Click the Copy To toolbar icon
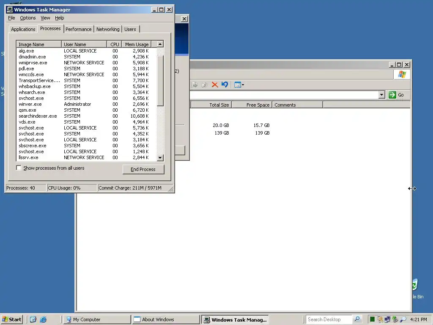The width and height of the screenshot is (433, 325). click(205, 85)
